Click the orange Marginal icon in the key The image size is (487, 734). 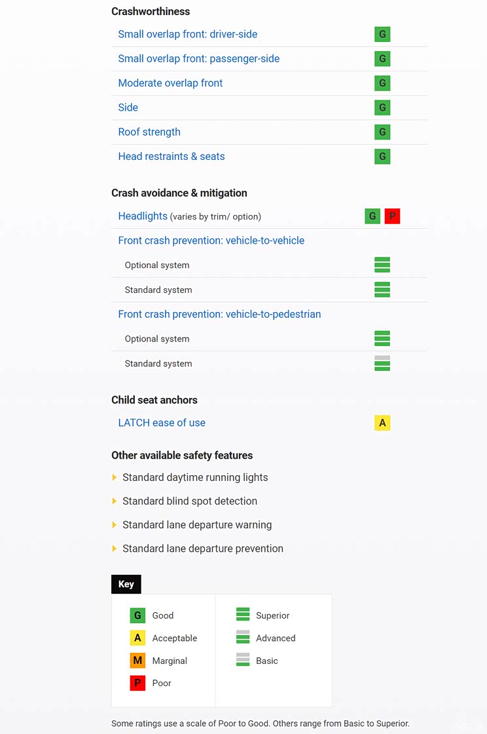pos(137,661)
